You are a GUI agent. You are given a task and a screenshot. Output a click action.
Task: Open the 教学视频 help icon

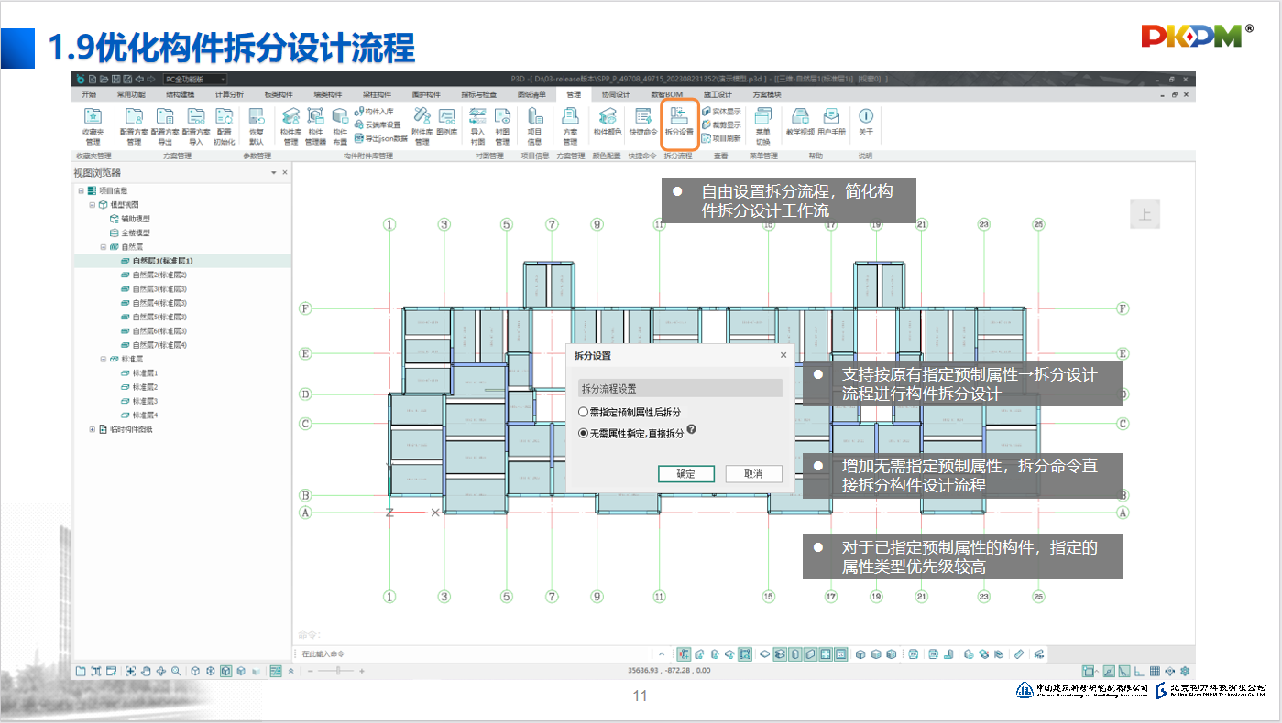pyautogui.click(x=800, y=123)
